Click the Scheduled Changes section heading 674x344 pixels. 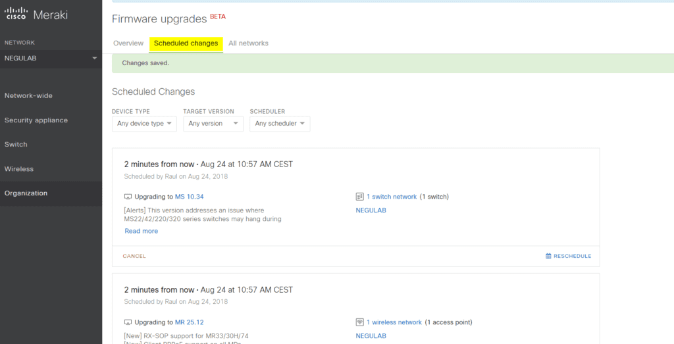(153, 92)
